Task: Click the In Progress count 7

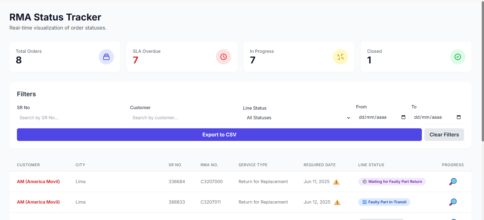Action: point(253,60)
